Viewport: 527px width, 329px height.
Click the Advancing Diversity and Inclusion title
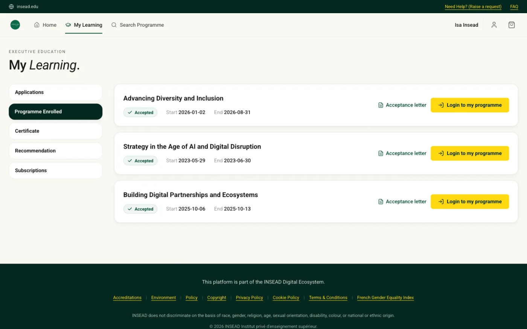coord(173,98)
